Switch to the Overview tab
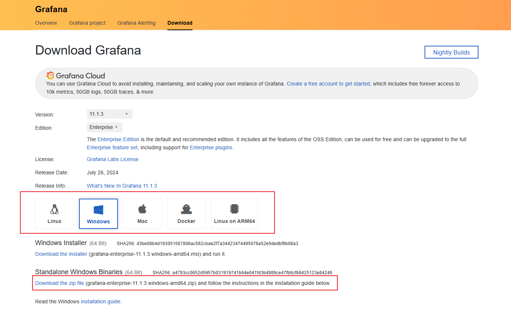 click(46, 23)
